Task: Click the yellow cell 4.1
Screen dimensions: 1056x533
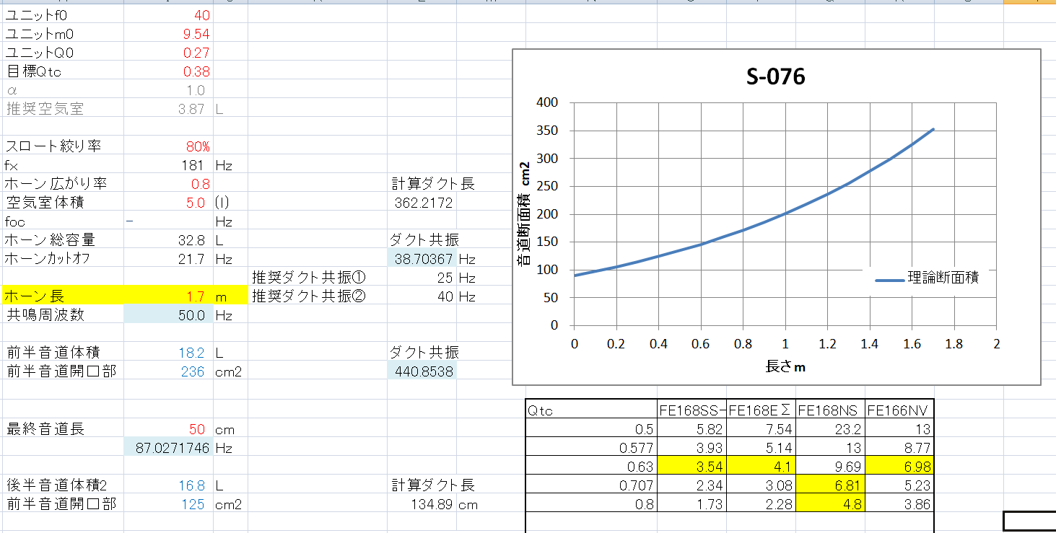Action: 761,467
